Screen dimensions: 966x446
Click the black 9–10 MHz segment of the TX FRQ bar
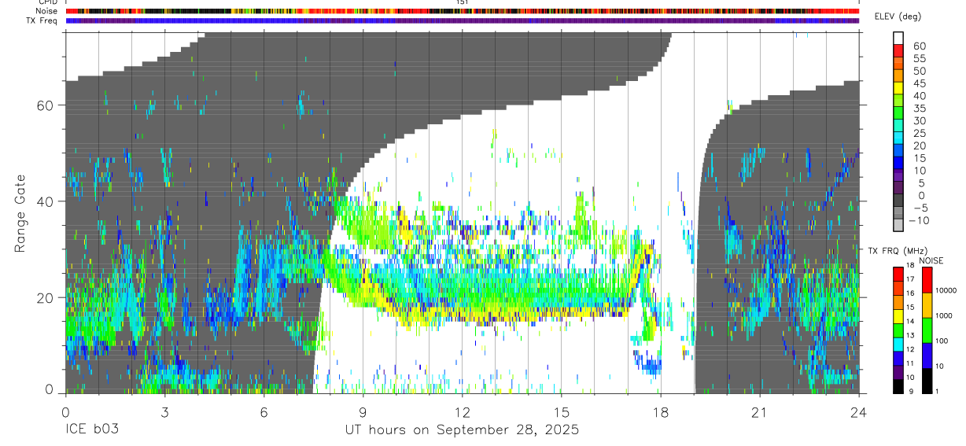click(898, 386)
